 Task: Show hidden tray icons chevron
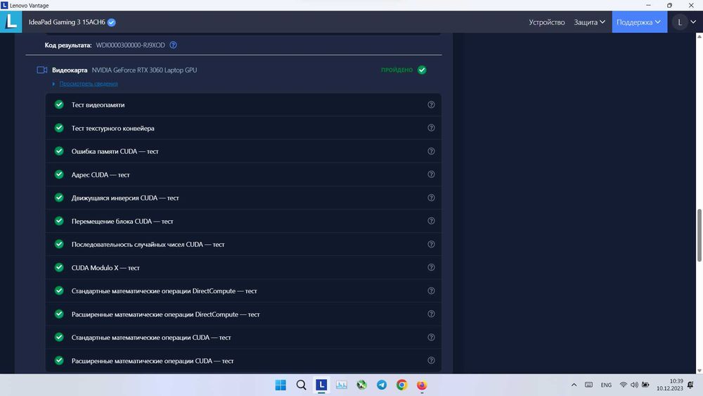(574, 385)
